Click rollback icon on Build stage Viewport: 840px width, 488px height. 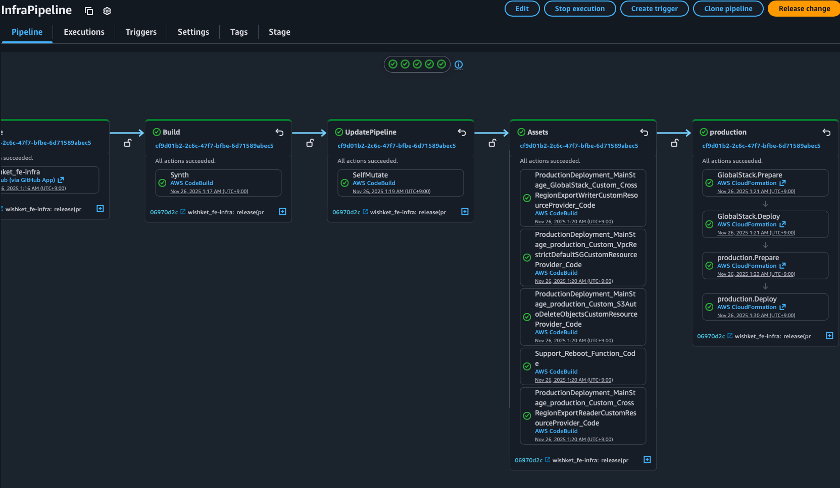(x=279, y=133)
